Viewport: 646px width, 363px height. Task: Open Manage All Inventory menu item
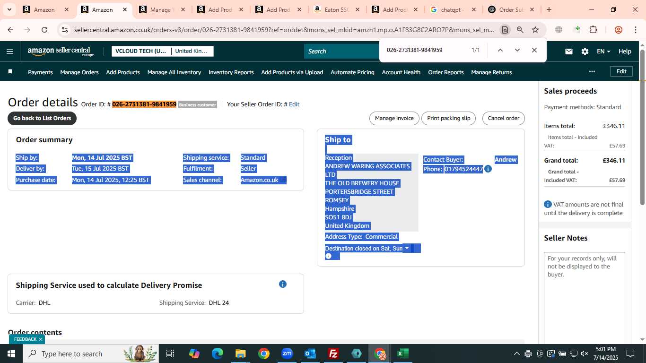coord(174,72)
